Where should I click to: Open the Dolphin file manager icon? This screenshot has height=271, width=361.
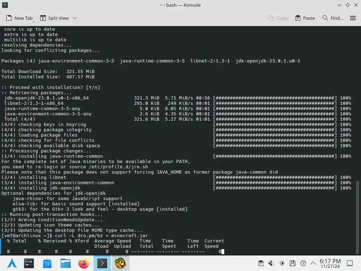coord(66,263)
